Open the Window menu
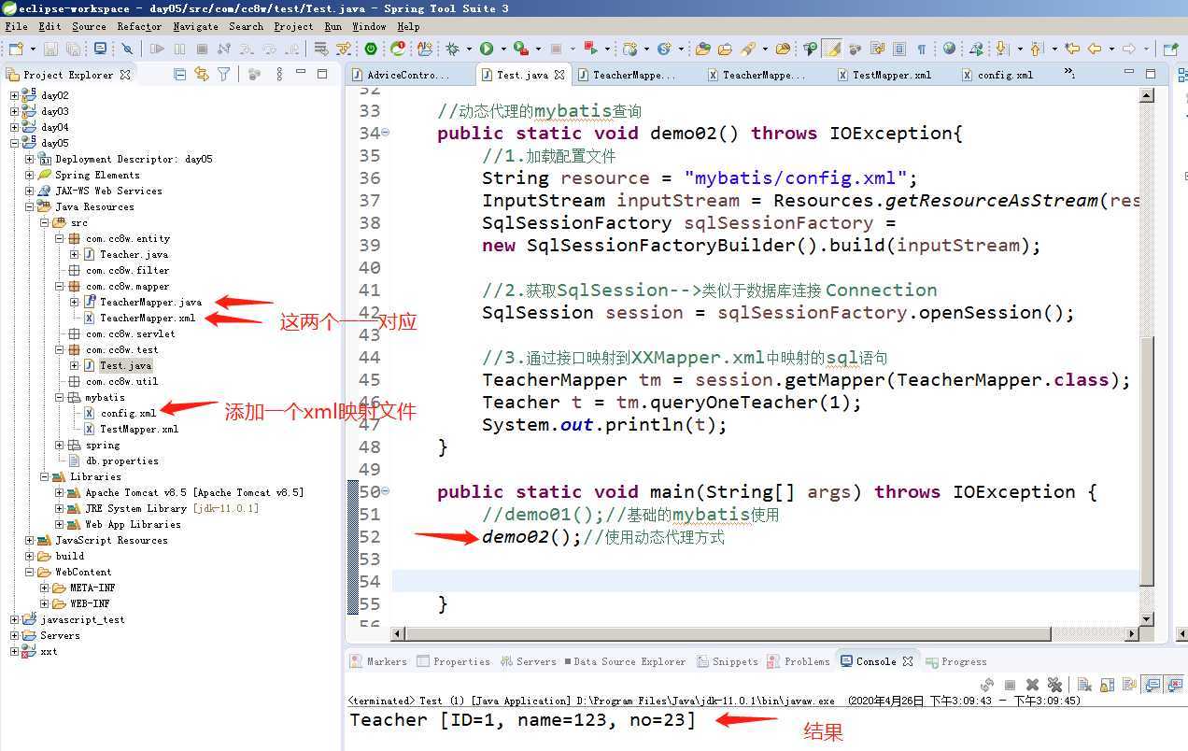 (x=369, y=26)
